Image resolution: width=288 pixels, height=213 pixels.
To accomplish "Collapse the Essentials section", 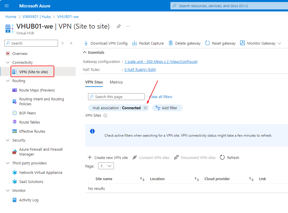I will [85, 52].
